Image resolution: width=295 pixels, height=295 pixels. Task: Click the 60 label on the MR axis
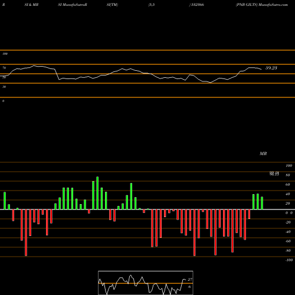click(288, 185)
